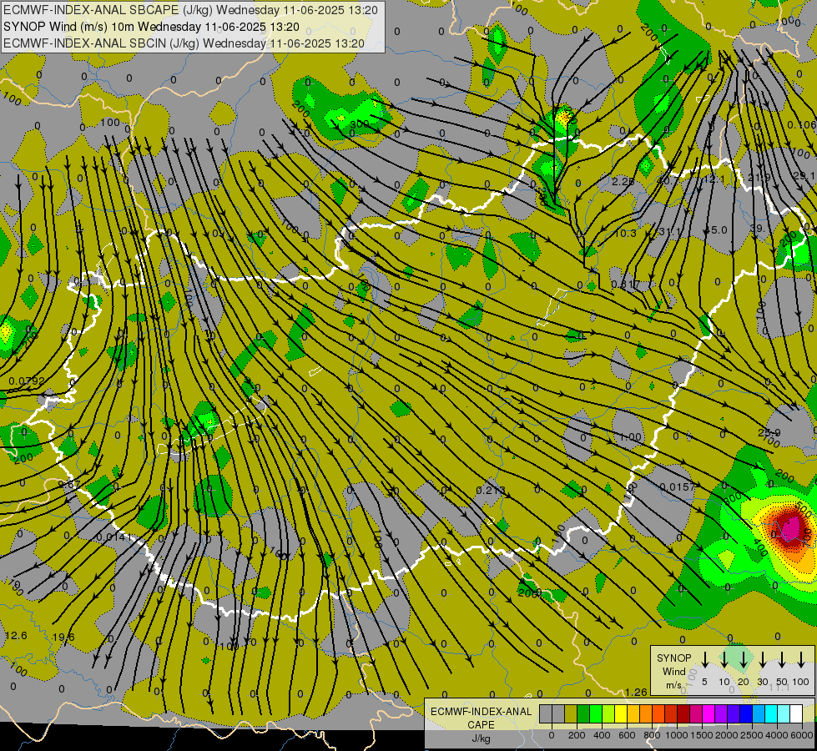The image size is (817, 751).
Task: Click the 5 m/s wind arrow in legend
Action: click(x=704, y=660)
